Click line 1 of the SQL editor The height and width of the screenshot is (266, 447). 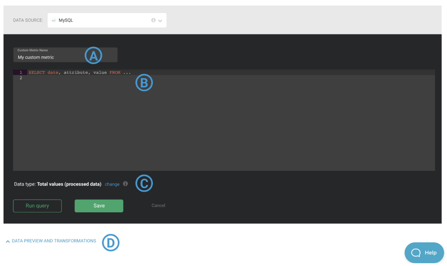[x=224, y=73]
